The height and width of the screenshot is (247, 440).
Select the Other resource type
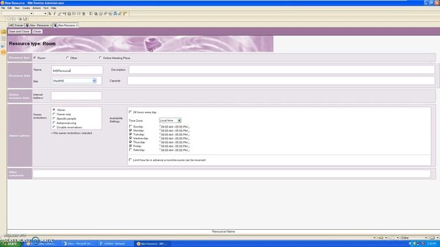[67, 58]
